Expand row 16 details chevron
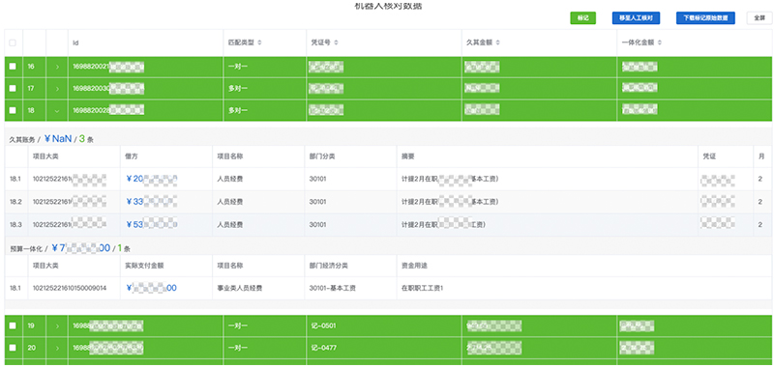The height and width of the screenshot is (368, 774). click(x=57, y=67)
